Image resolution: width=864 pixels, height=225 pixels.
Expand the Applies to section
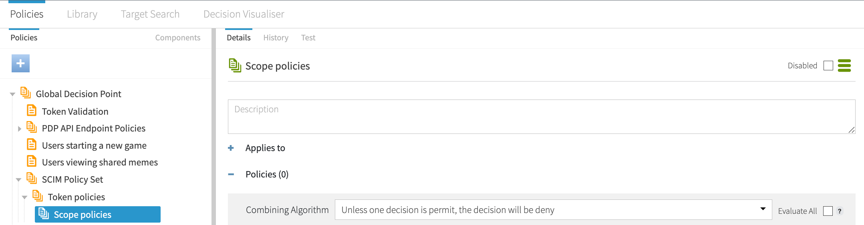231,148
